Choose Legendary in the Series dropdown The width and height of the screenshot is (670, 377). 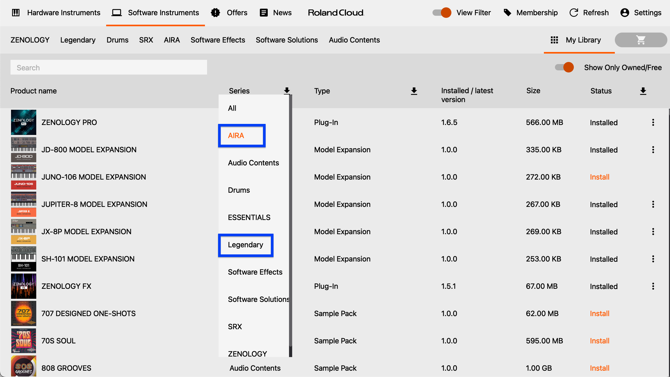254,245
